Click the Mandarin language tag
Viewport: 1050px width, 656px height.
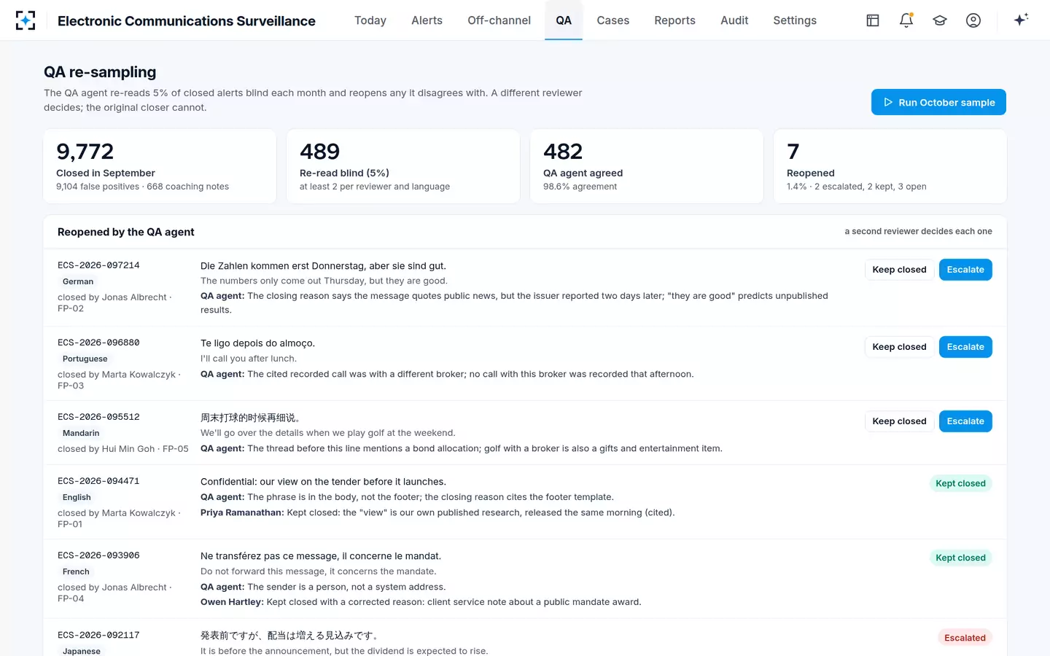point(81,433)
